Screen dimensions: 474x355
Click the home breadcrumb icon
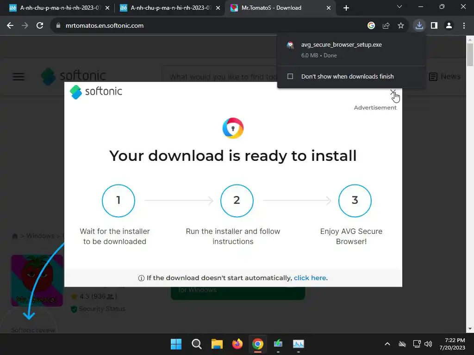[x=14, y=236]
